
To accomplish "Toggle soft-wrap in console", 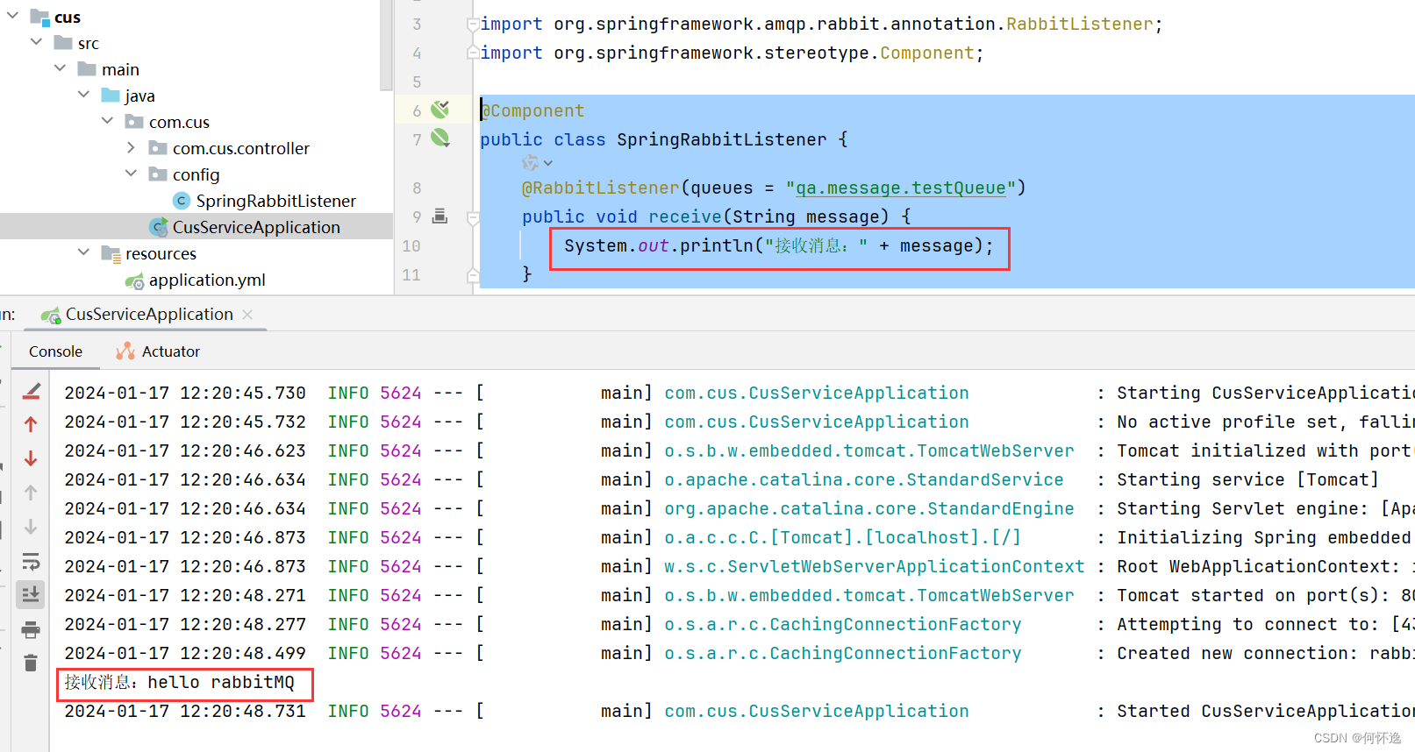I will (x=31, y=561).
